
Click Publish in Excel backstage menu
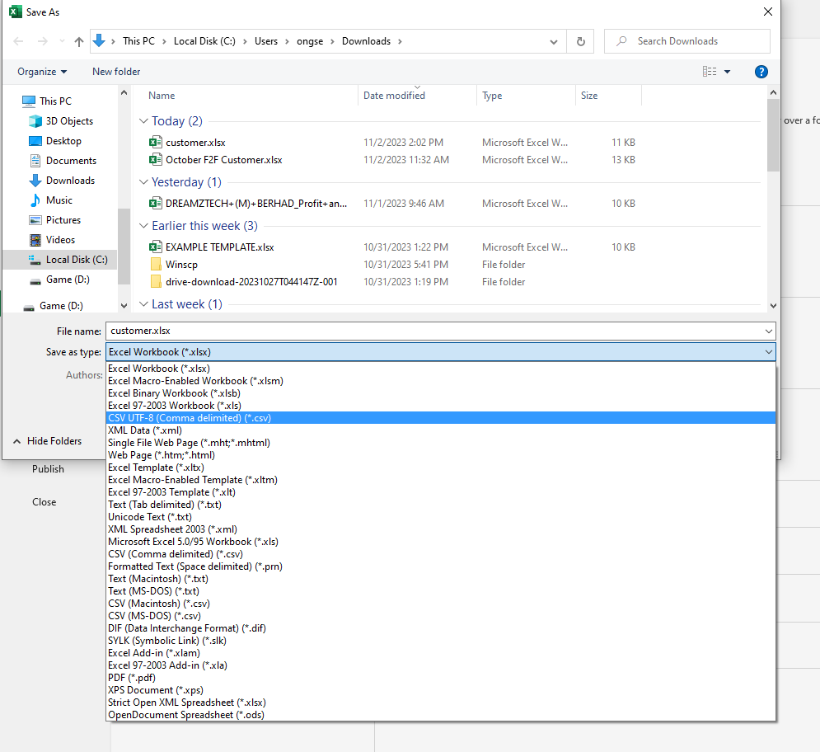[48, 469]
